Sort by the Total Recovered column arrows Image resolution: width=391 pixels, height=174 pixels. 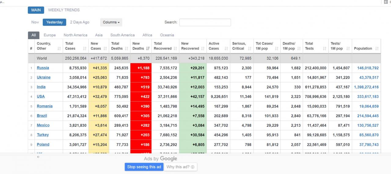tap(175, 49)
